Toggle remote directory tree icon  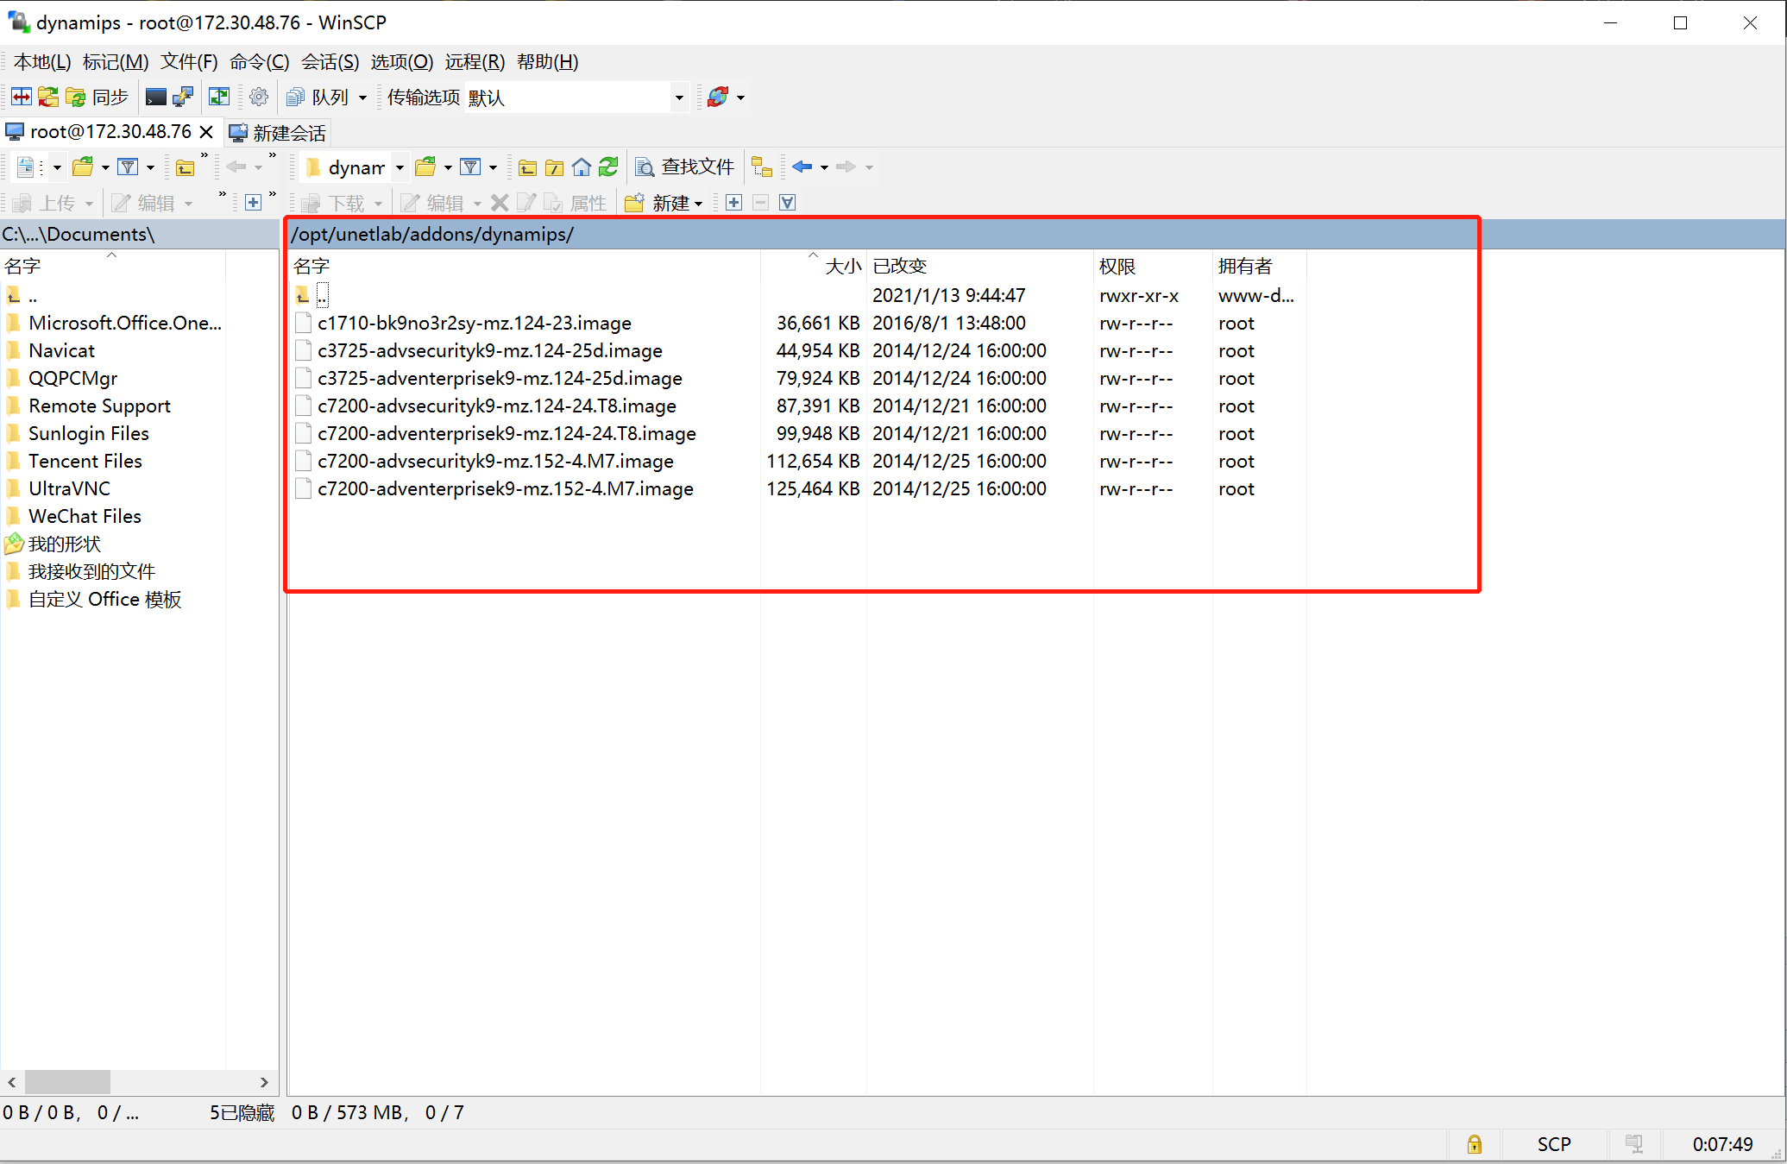pyautogui.click(x=762, y=167)
